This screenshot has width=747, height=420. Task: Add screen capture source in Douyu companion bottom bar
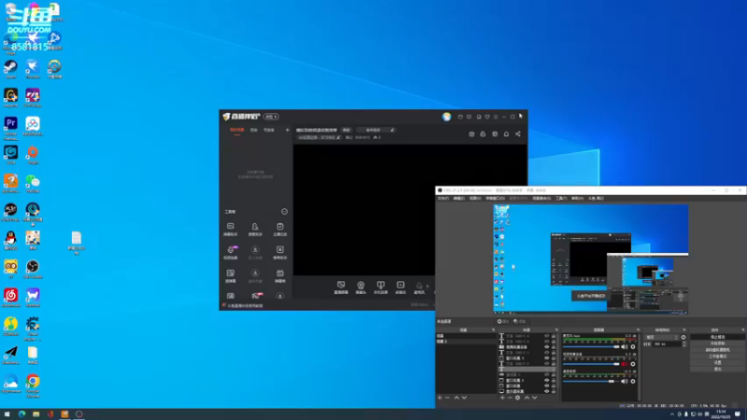tap(341, 287)
